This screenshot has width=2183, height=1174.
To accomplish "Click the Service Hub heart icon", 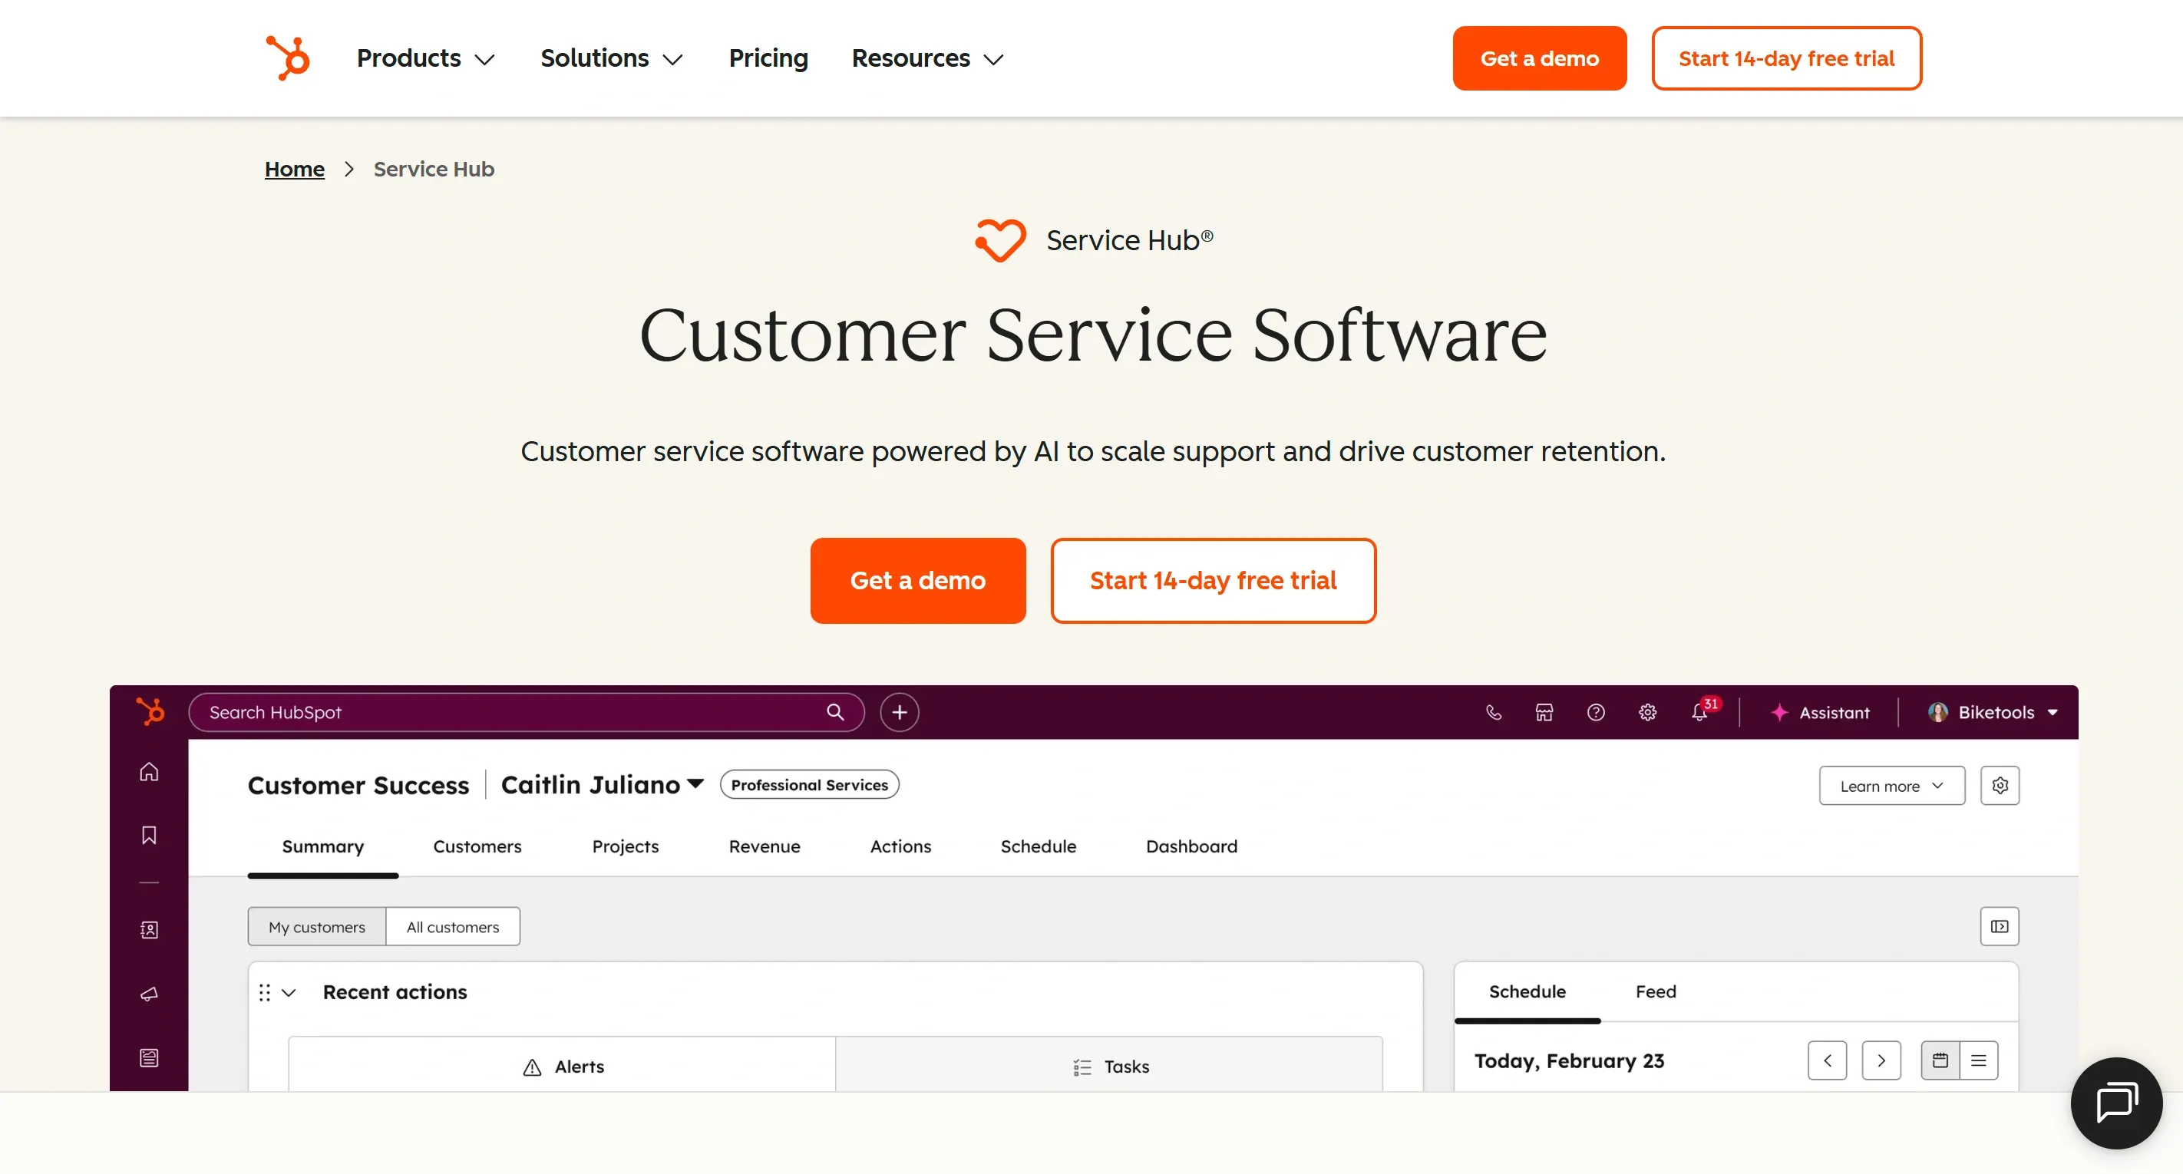I will (x=1000, y=241).
